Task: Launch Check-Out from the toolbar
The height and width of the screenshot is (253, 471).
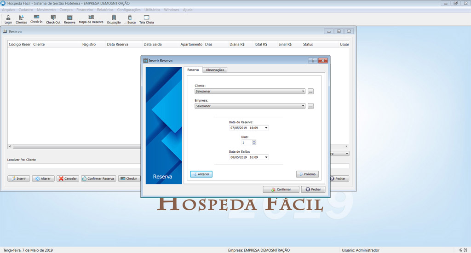Action: [53, 19]
